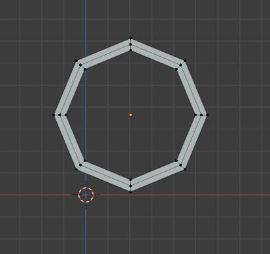
Task: Select the topmost outer vertex of ring
Action: (131, 38)
